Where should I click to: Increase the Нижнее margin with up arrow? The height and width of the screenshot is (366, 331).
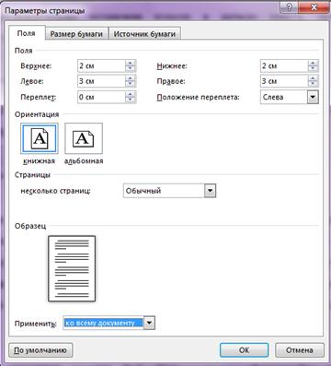click(313, 63)
